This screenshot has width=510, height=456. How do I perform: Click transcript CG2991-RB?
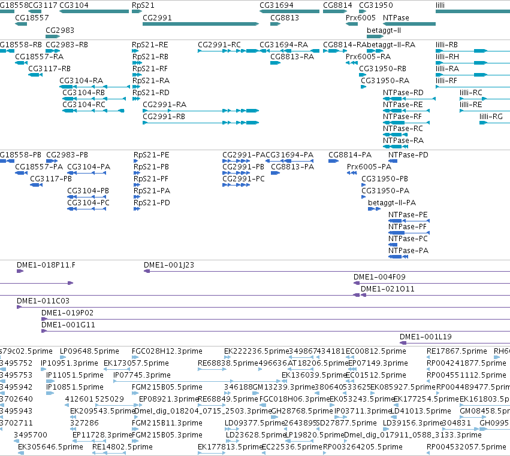(x=164, y=117)
